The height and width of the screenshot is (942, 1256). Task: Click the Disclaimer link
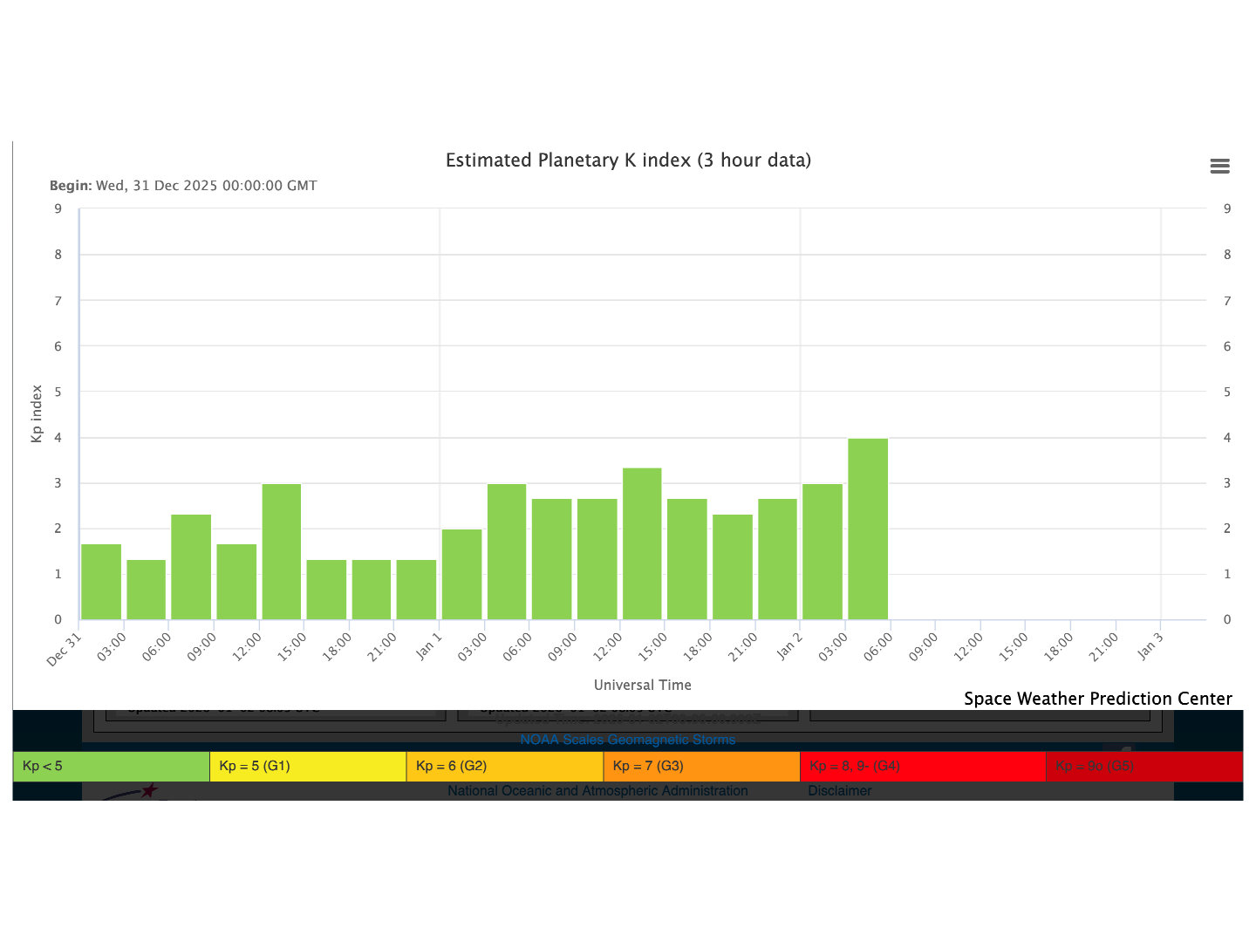click(839, 791)
